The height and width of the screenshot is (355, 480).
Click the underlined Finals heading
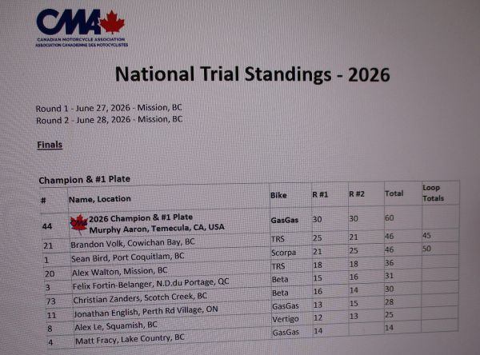click(x=50, y=145)
